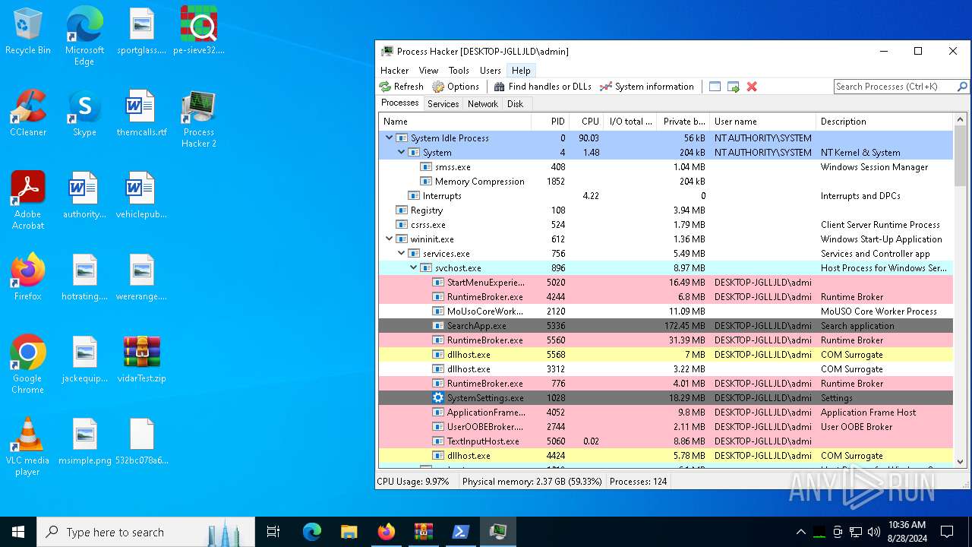Screen dimensions: 972x547
Task: Open PowerShell from the taskbar
Action: (460, 532)
